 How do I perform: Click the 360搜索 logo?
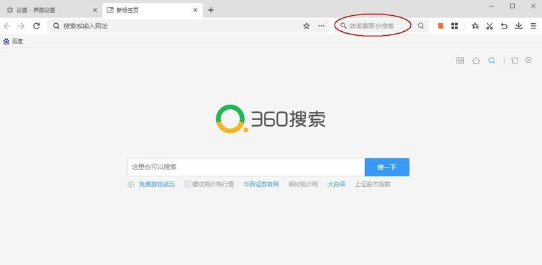[270, 119]
